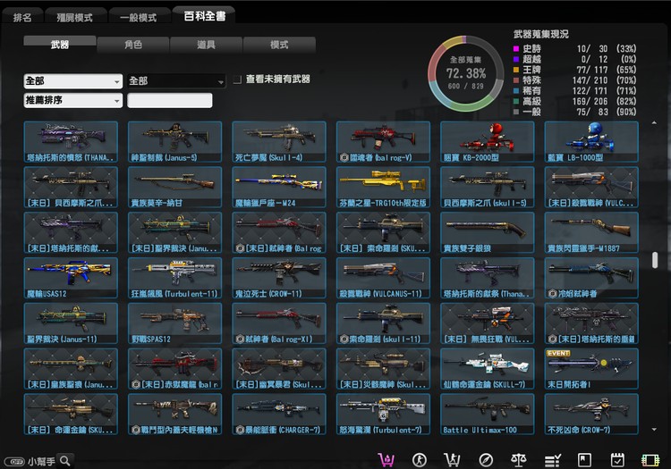Open the calendar check icon
The width and height of the screenshot is (671, 469).
tap(617, 460)
